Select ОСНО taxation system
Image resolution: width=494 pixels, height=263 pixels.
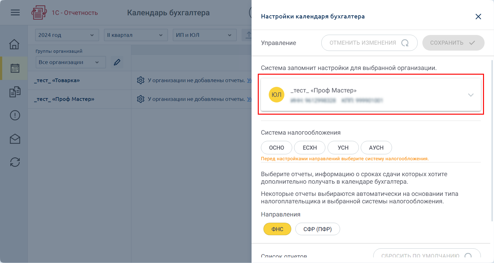(x=276, y=148)
